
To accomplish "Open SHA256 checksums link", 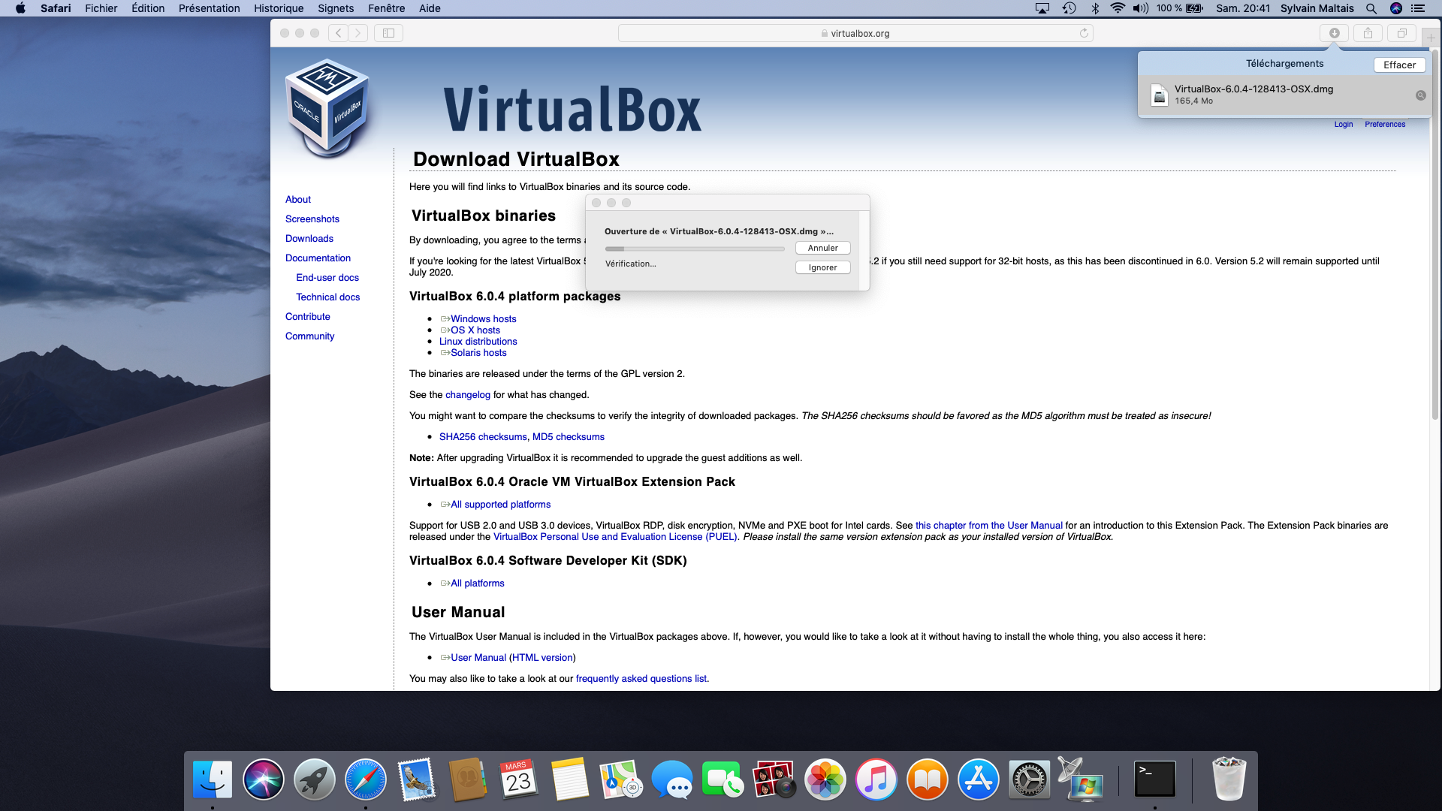I will 483,437.
